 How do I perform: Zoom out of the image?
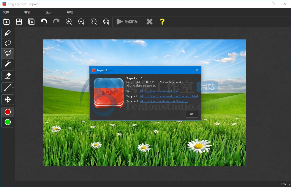(81, 22)
